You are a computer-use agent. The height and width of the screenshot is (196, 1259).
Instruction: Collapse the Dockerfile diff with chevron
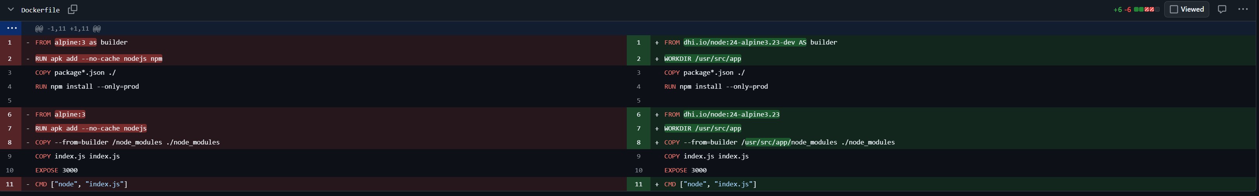point(11,9)
